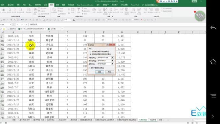Click the Forecast Sheet icon
This screenshot has height=124, width=220.
coord(139,9)
